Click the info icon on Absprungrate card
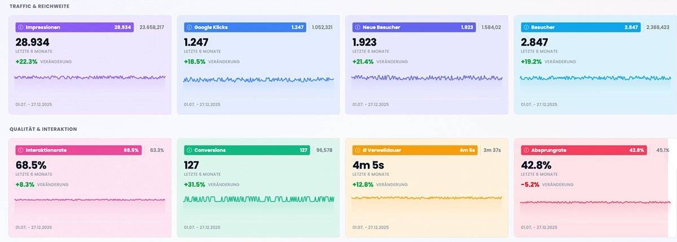The width and height of the screenshot is (677, 242). (526, 150)
